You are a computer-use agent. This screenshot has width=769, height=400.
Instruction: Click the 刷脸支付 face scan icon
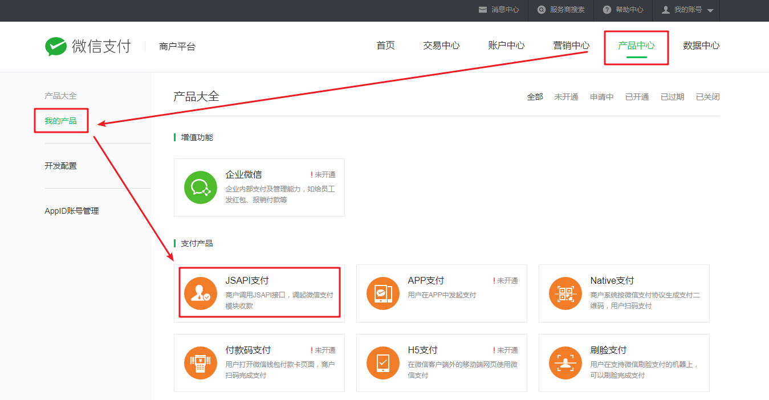click(x=565, y=362)
